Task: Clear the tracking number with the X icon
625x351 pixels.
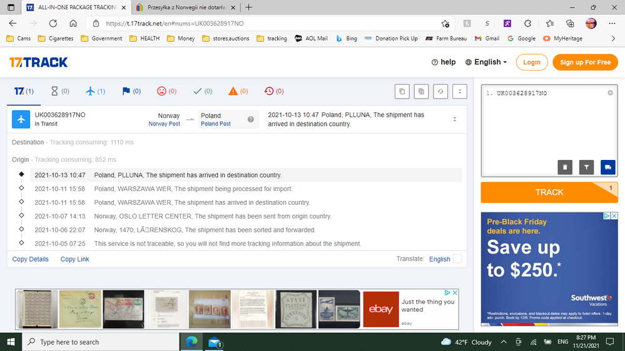Action: click(x=610, y=93)
